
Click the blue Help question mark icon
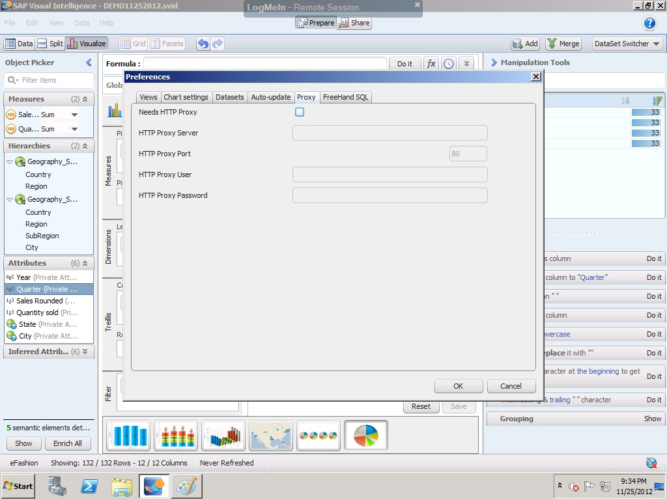pos(649,23)
